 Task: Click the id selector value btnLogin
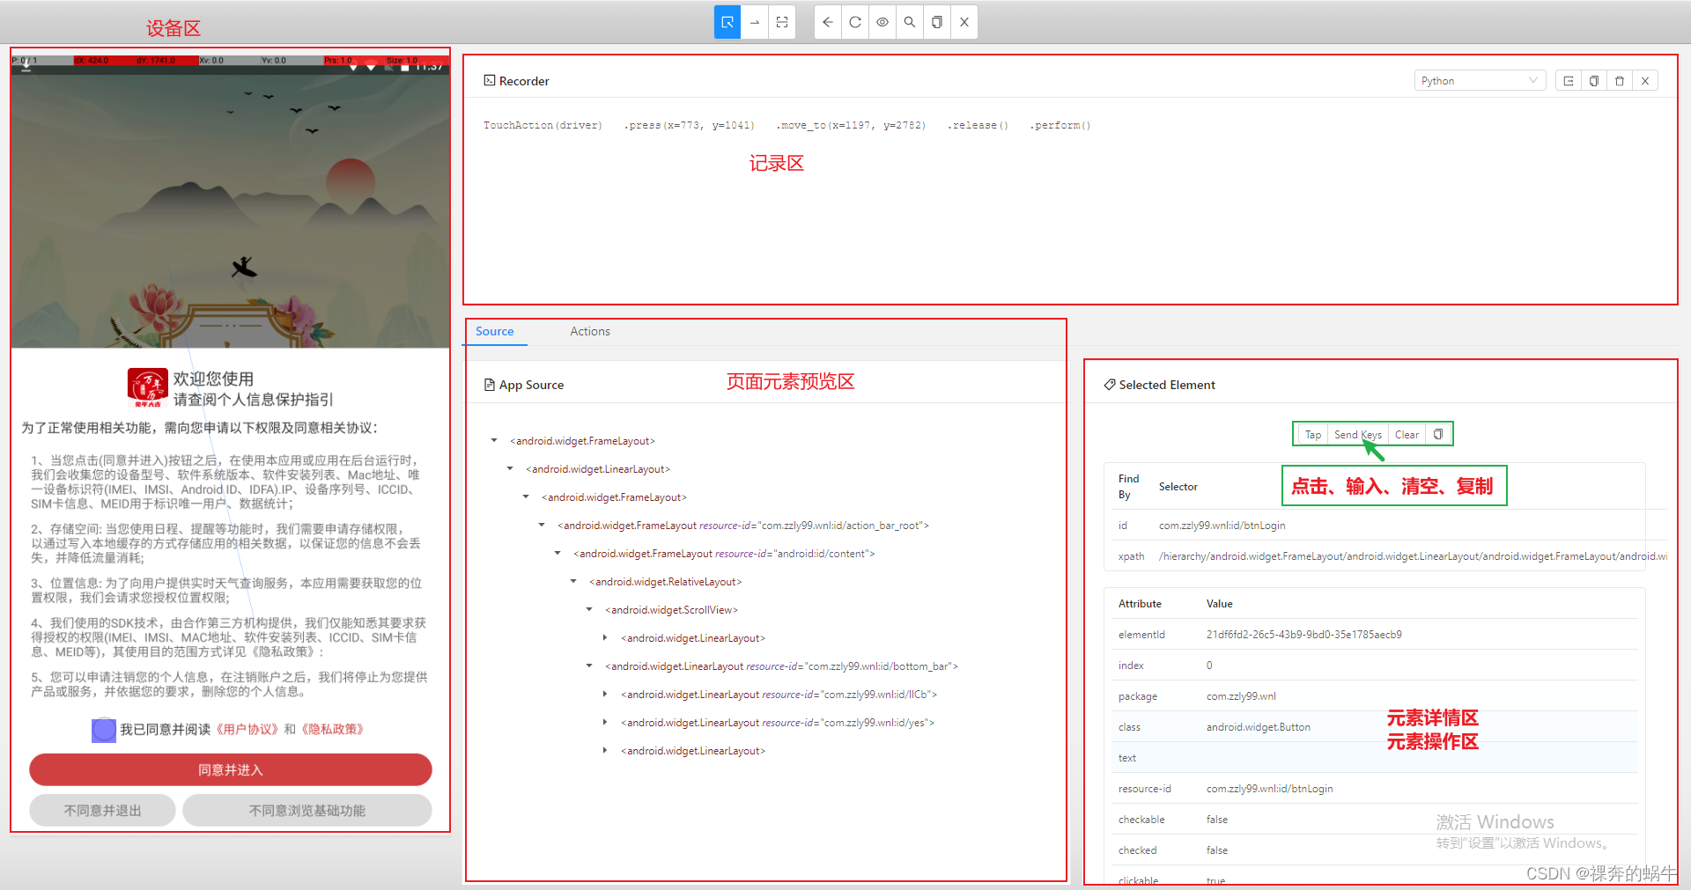pyautogui.click(x=1222, y=526)
